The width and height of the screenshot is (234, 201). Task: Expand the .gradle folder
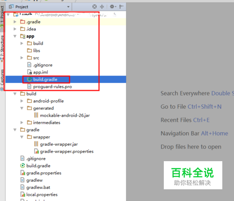coord(15,22)
